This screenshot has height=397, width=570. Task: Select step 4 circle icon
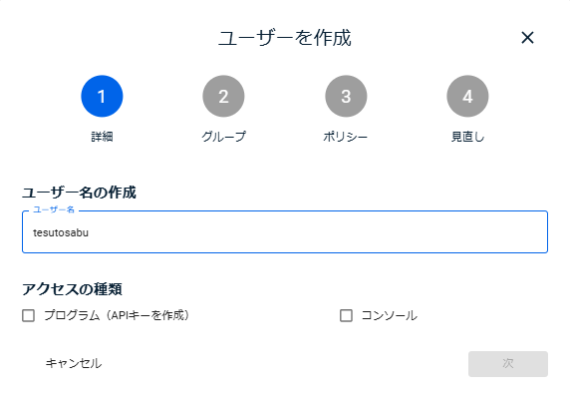pyautogui.click(x=467, y=96)
